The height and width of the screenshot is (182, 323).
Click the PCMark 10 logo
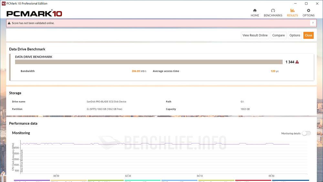coord(34,14)
